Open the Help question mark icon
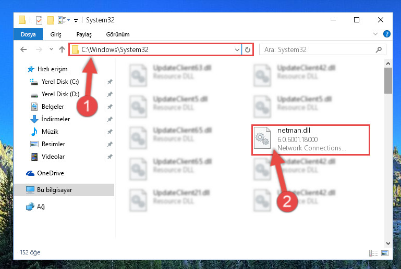 point(387,34)
